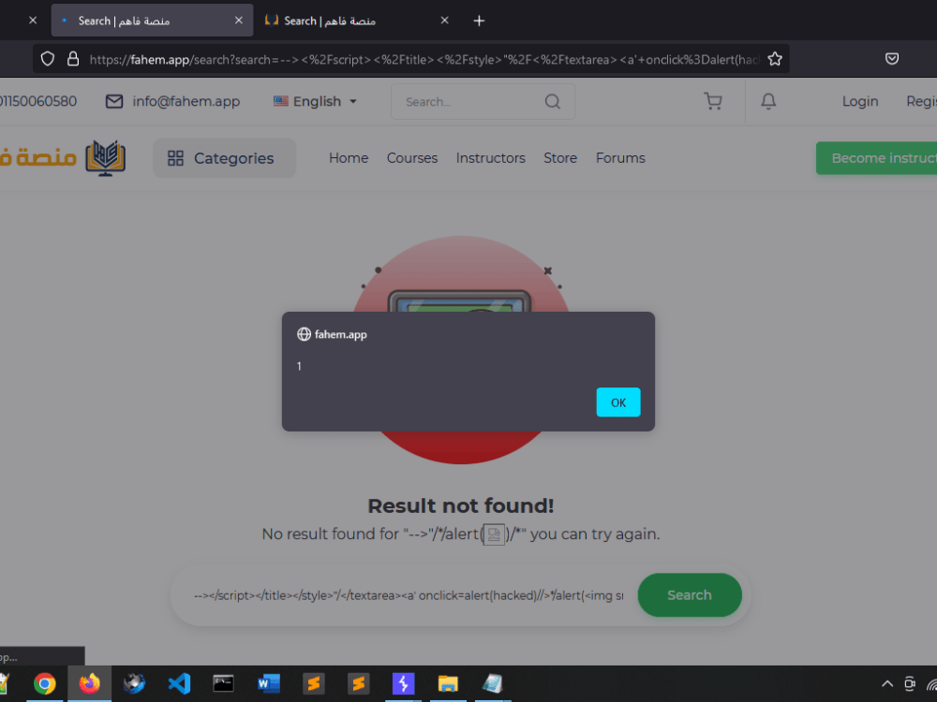Viewport: 937px width, 702px height.
Task: Open the Forums nav item
Action: coord(620,158)
